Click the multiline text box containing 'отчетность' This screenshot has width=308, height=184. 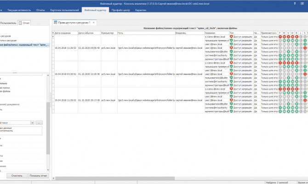coord(21,131)
